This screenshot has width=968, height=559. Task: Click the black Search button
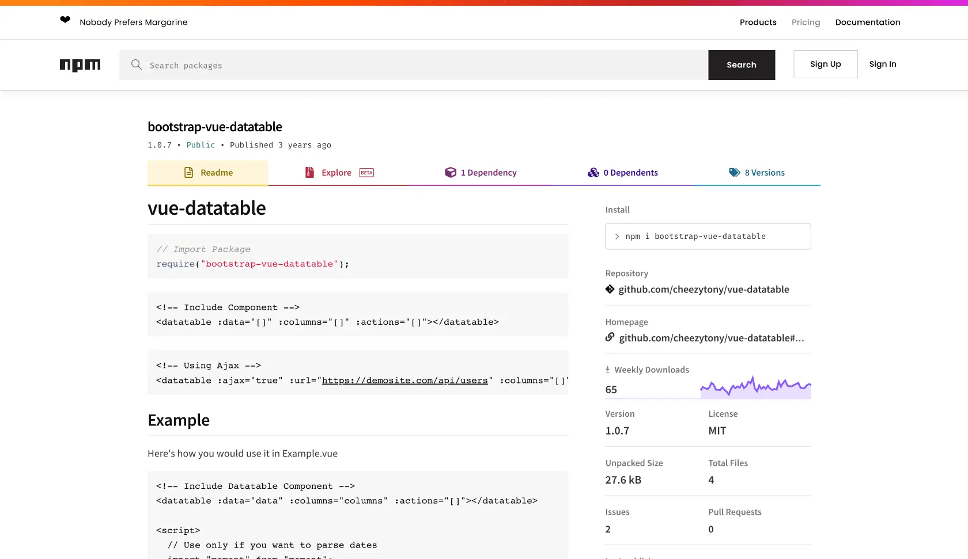[x=742, y=65]
